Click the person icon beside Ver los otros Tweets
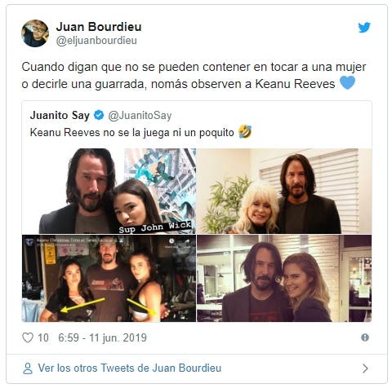 [x=28, y=368]
